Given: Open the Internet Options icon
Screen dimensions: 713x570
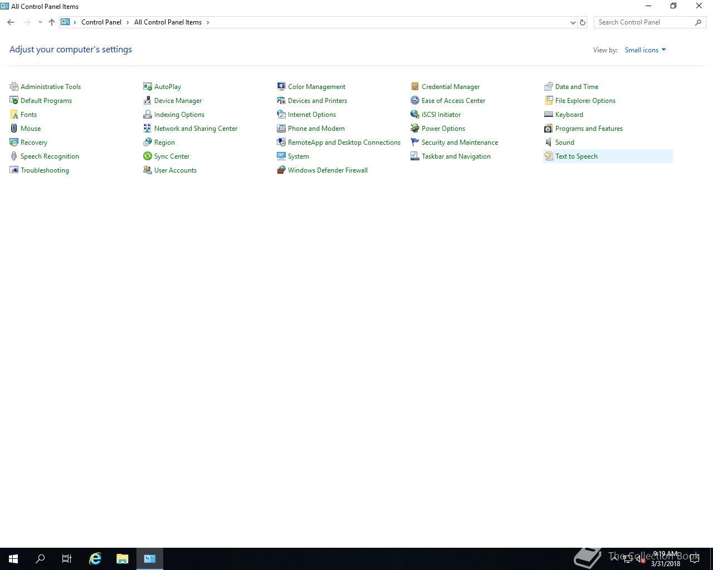Looking at the screenshot, I should tap(281, 114).
